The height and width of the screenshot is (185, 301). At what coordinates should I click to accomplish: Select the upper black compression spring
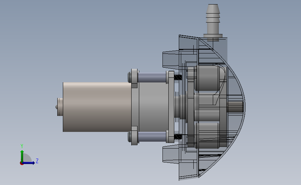tap(178, 77)
